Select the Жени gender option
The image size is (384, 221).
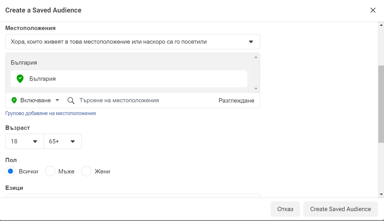[86, 171]
